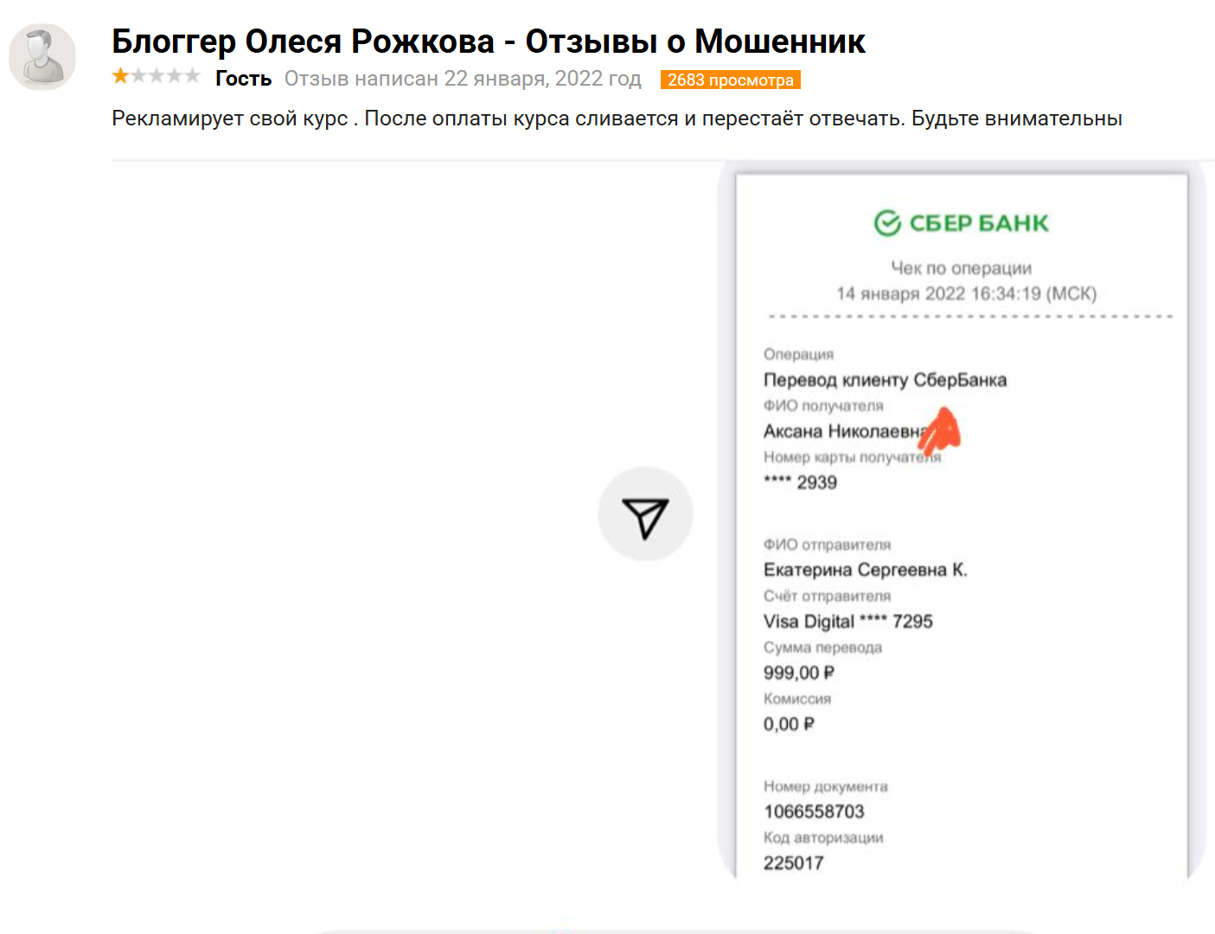Viewport: 1215px width, 934px height.
Task: Click the СБЕР БАНК header text
Action: point(979,223)
